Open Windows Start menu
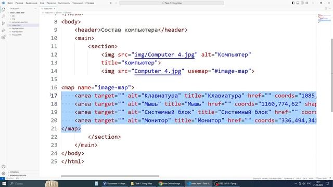The image size is (333, 187). 4,183
